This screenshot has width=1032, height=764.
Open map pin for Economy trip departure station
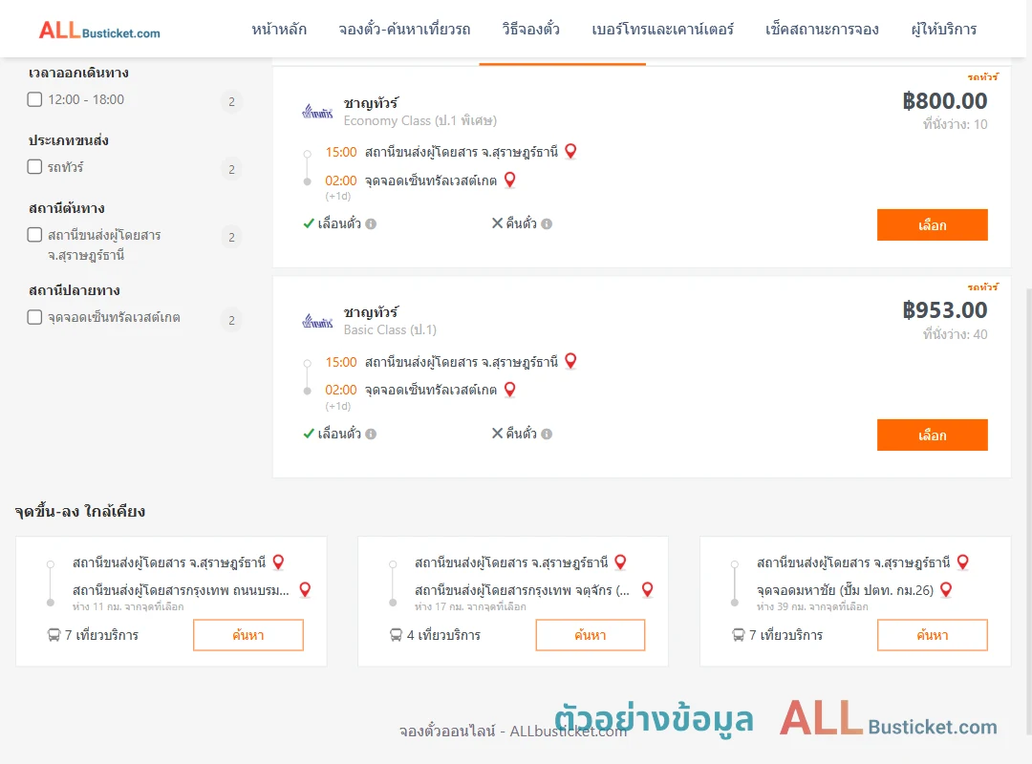click(x=570, y=151)
